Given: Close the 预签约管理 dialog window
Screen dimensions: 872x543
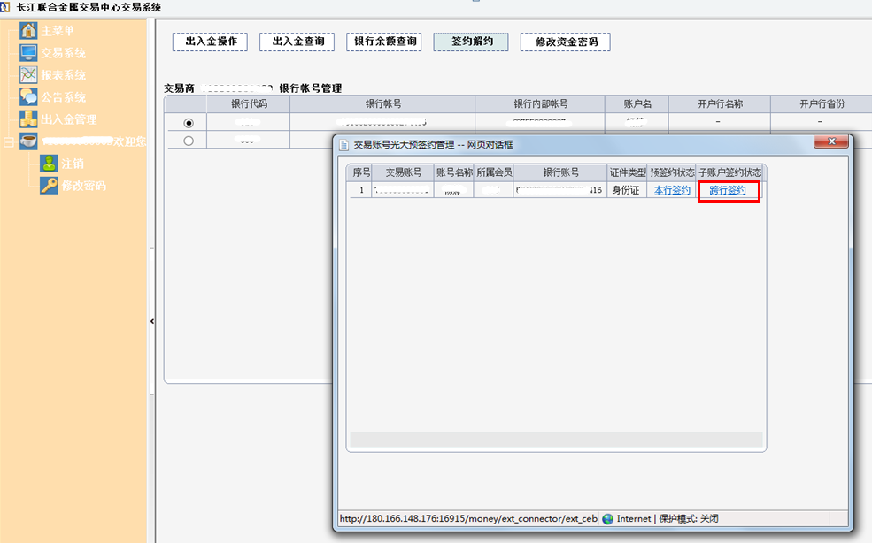Looking at the screenshot, I should click(x=831, y=143).
